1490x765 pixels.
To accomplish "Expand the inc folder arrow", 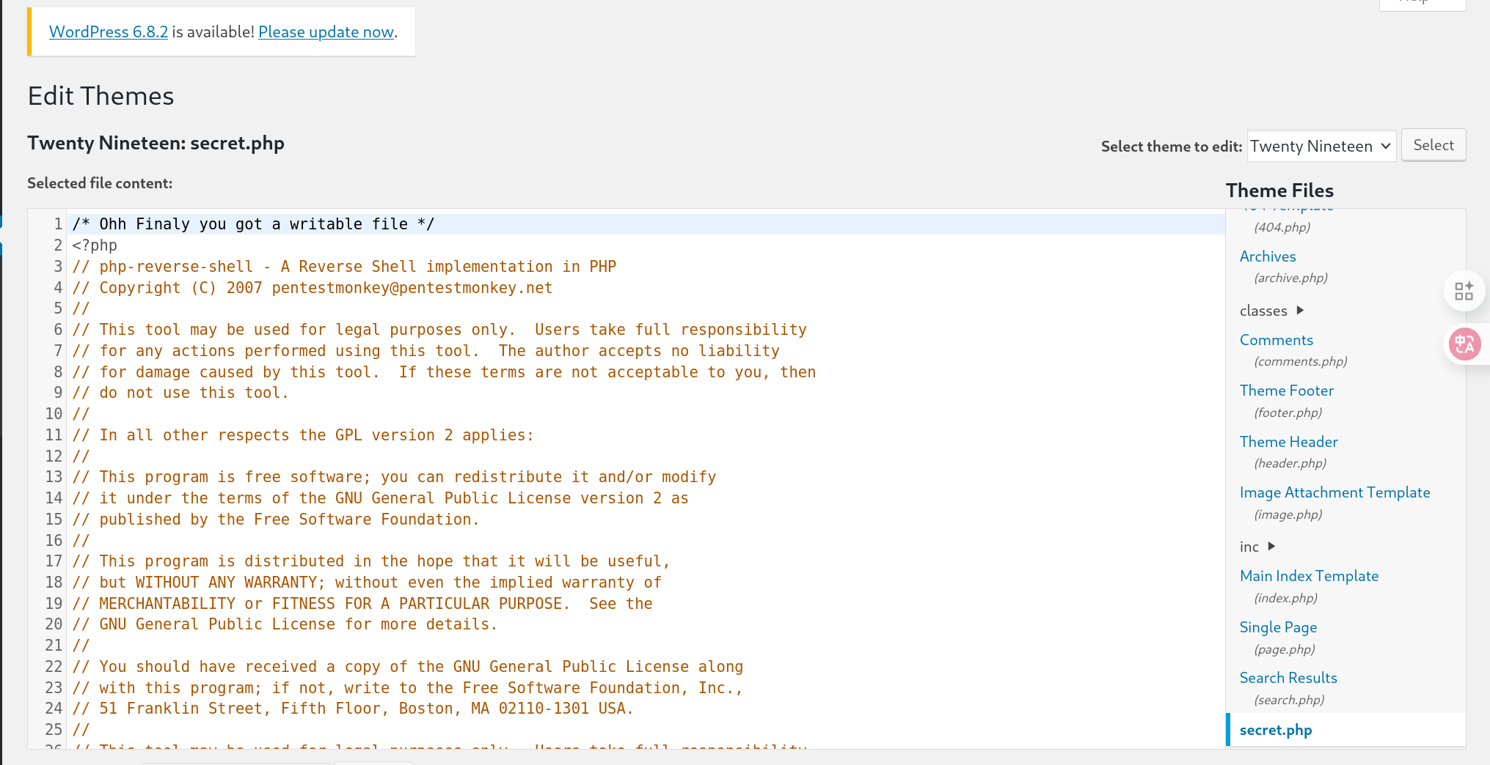I will click(x=1271, y=546).
